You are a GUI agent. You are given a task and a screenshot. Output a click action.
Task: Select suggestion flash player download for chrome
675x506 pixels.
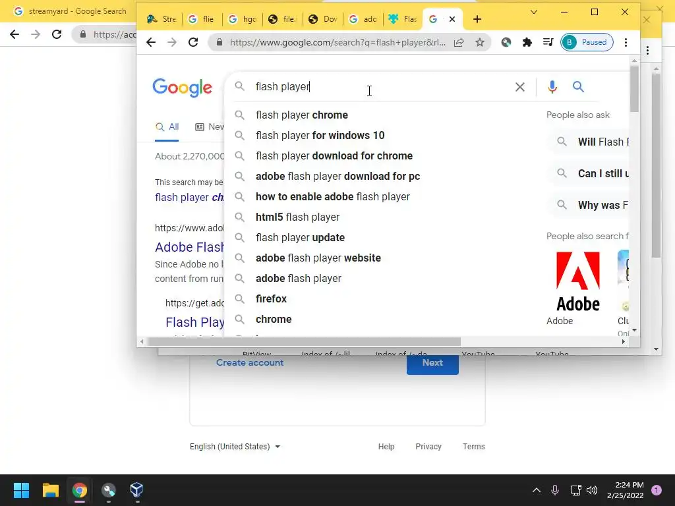coord(334,155)
